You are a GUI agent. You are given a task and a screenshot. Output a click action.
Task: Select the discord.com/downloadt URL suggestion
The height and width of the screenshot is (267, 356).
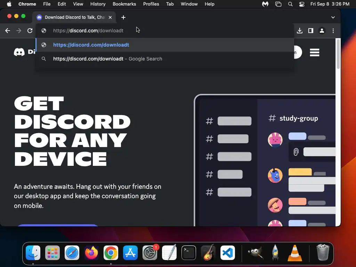165,45
